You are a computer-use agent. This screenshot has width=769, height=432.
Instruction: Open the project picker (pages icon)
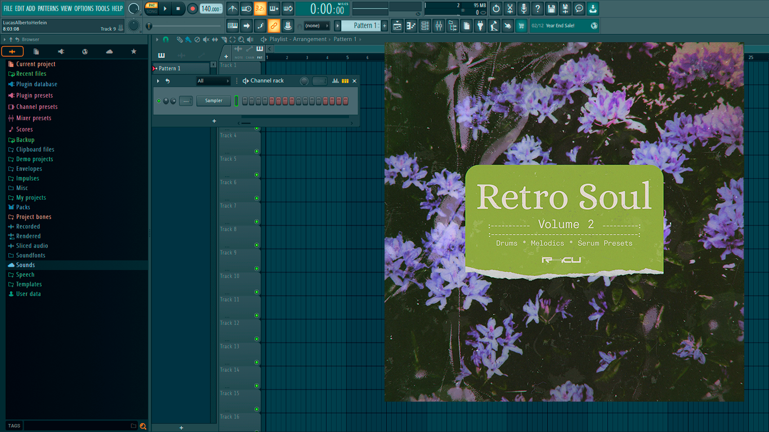pyautogui.click(x=467, y=25)
